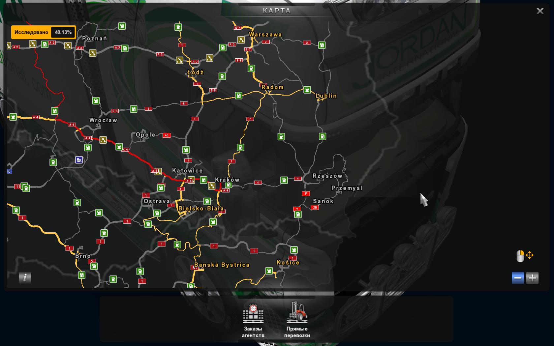Select fuel station on road 2 east of Warszawa
This screenshot has height=346, width=554.
[322, 45]
